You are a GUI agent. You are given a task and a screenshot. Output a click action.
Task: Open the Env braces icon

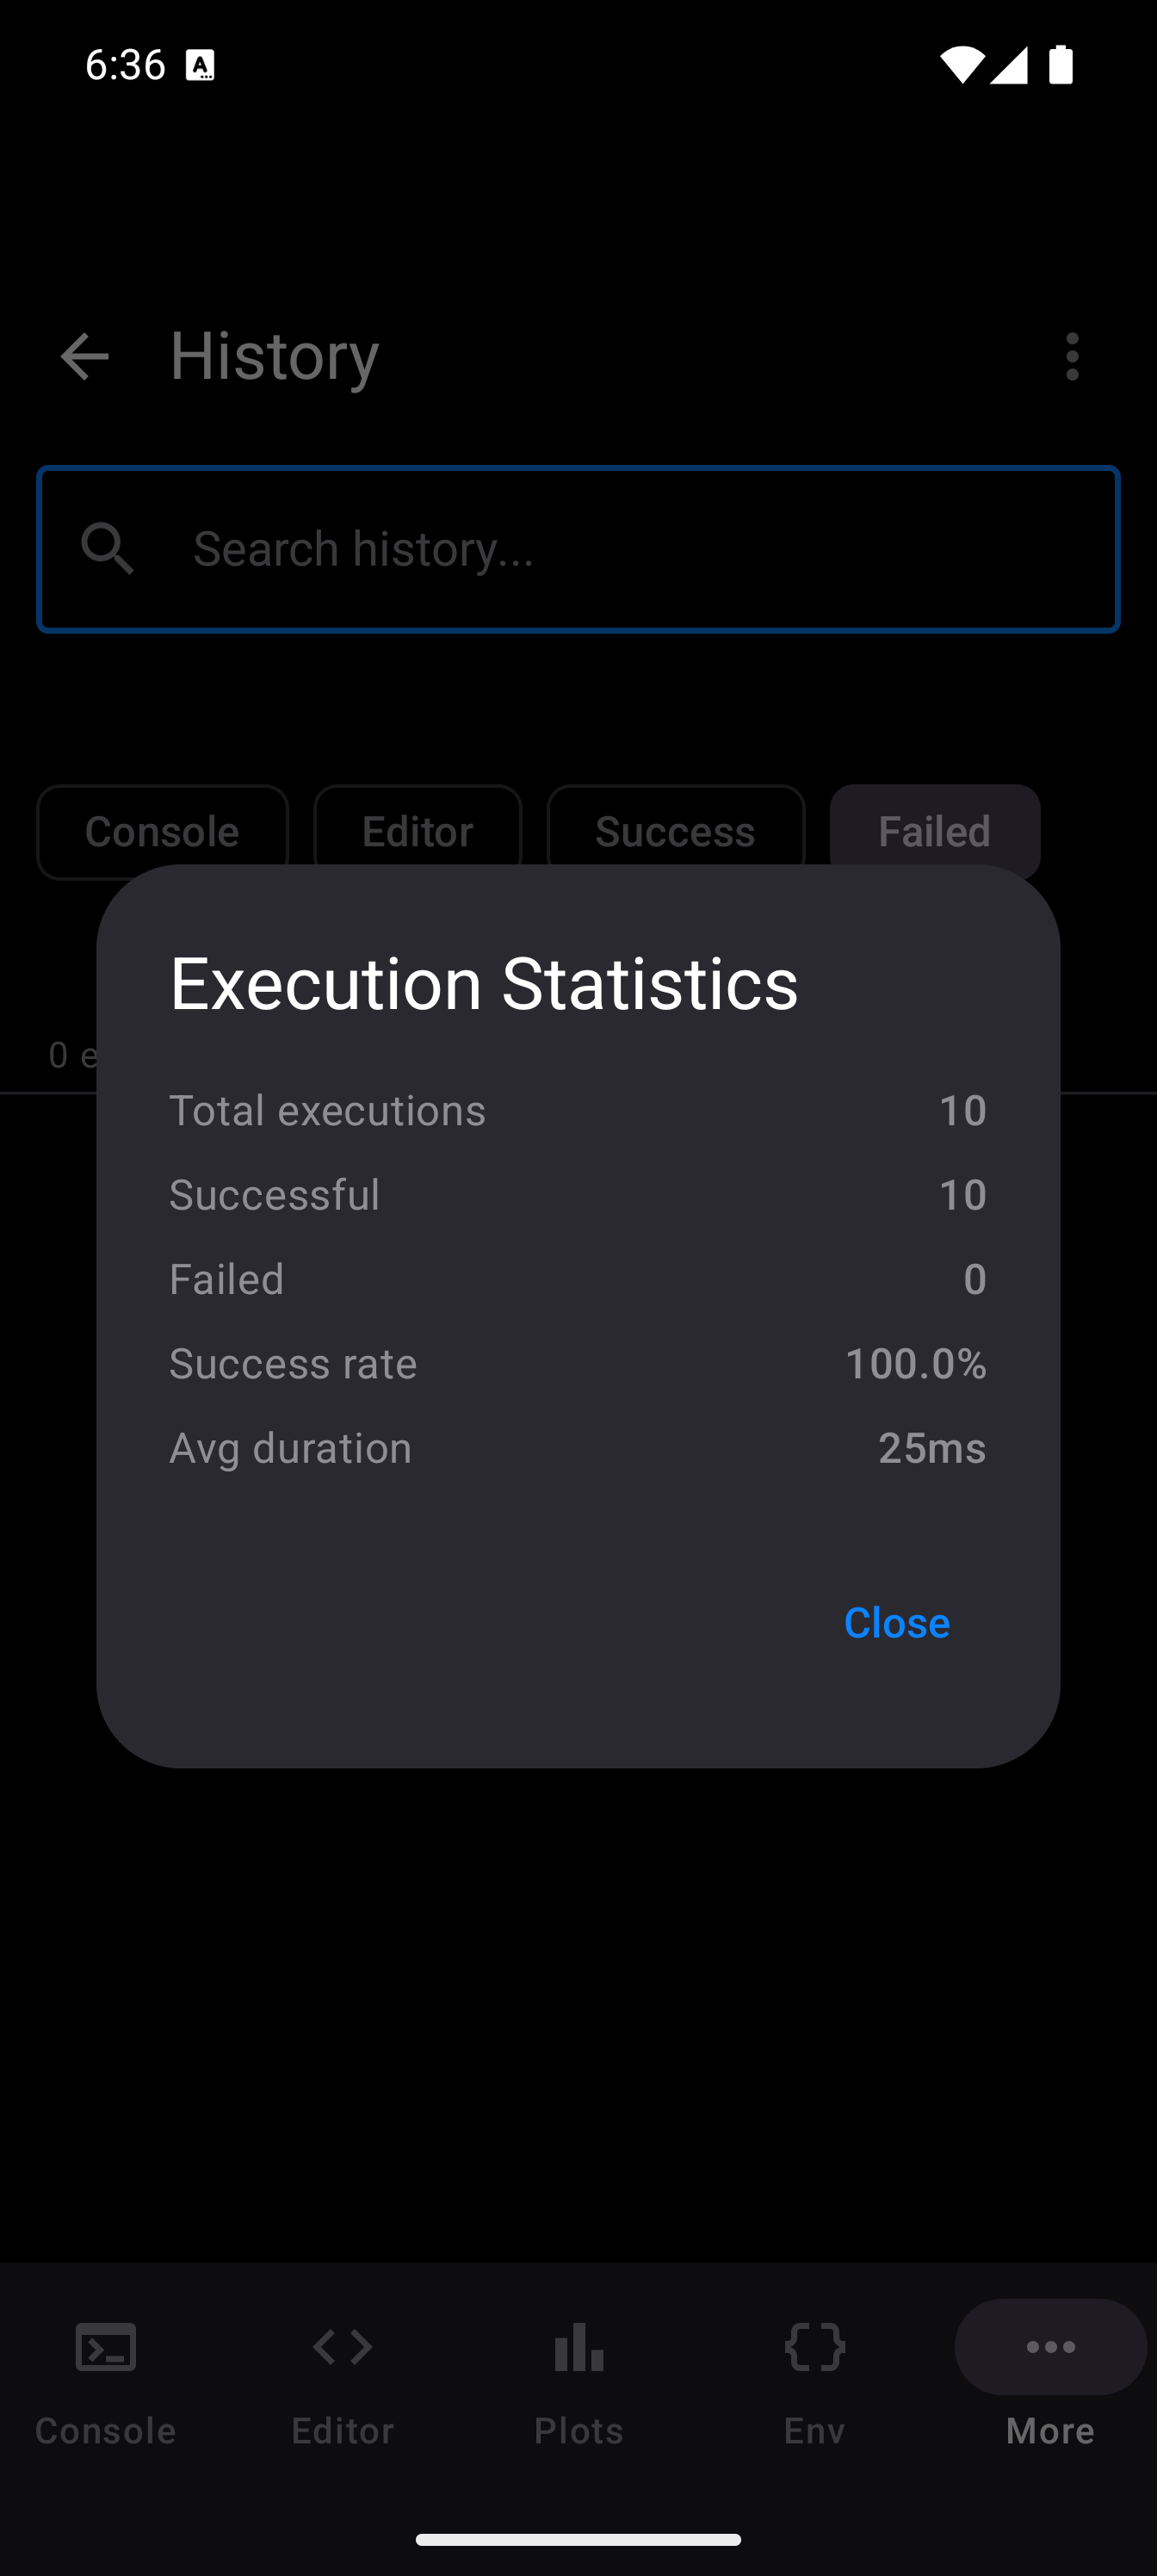pos(815,2346)
